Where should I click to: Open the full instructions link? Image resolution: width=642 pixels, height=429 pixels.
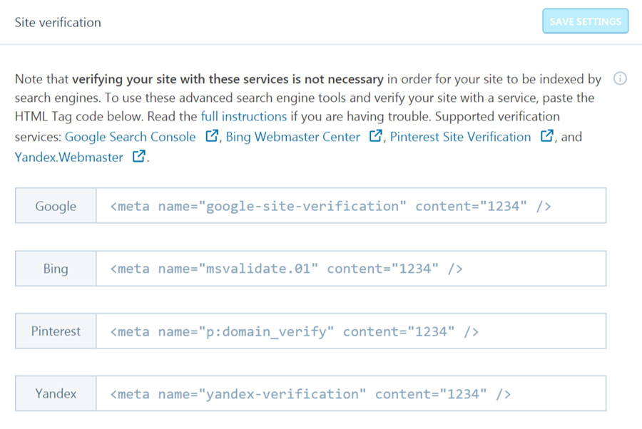(x=244, y=117)
